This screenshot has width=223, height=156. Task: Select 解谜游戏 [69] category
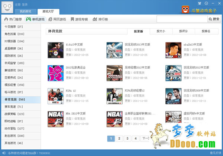(x=21, y=70)
